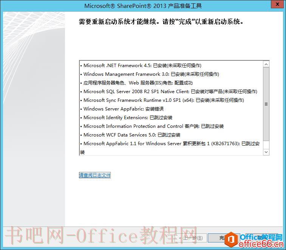Screen dimensions: 286x250
Task: Select the Microsoft .NET Framework 4.5 line
Action: pyautogui.click(x=141, y=65)
